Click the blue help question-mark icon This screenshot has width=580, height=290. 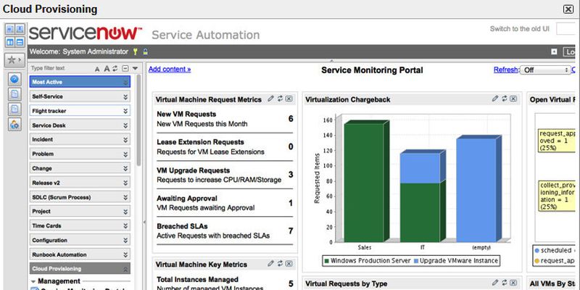coord(14,80)
